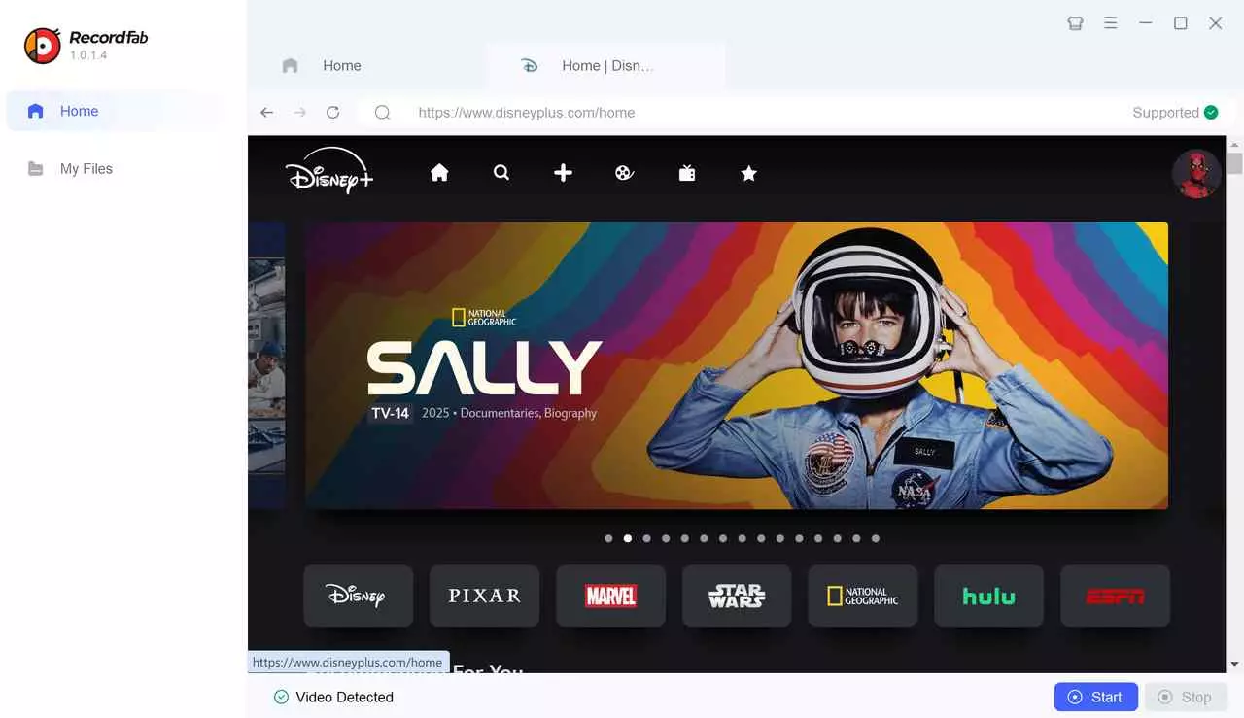Open the Marvel brand tile
Viewport: 1244px width, 718px height.
pos(610,596)
